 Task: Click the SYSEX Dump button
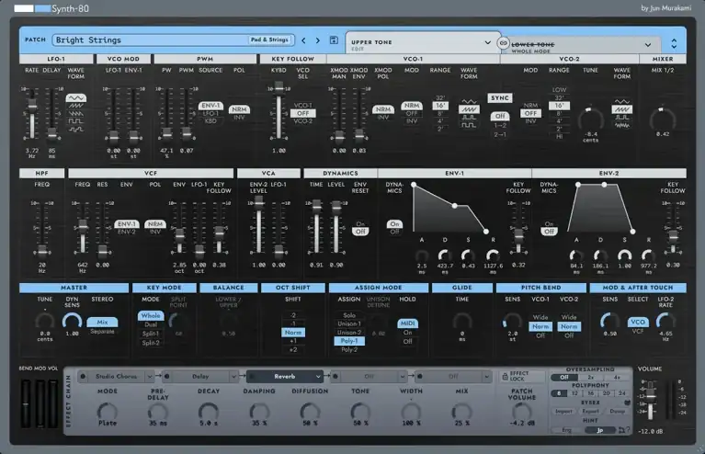[617, 412]
